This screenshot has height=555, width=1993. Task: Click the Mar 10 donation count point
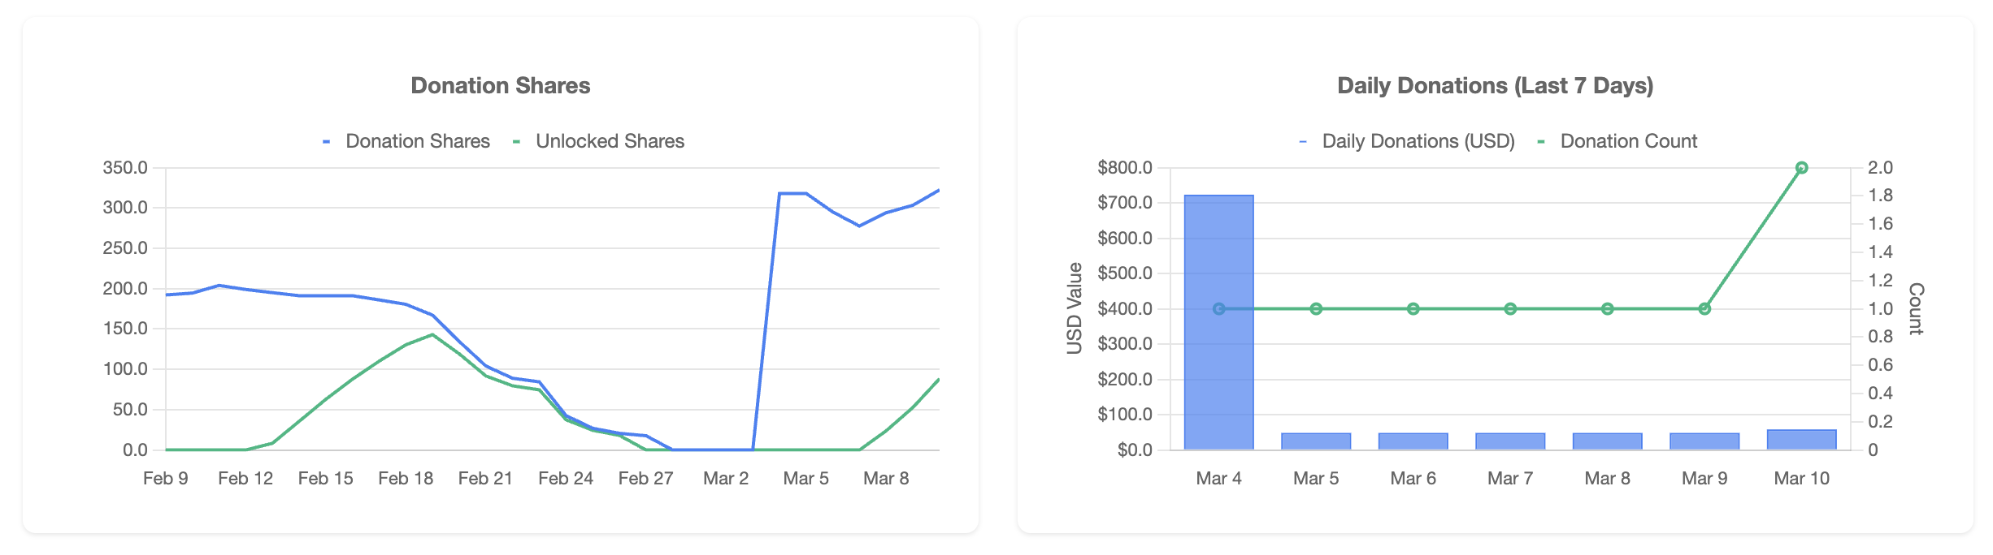click(1801, 168)
